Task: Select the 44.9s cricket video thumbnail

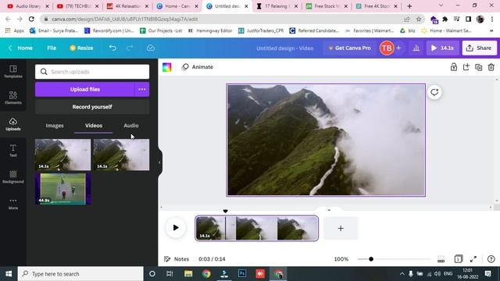Action: point(62,189)
